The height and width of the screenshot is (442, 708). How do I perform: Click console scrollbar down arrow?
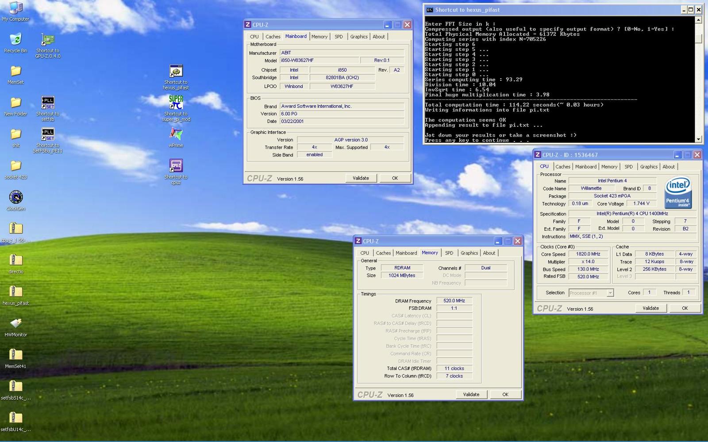click(699, 139)
